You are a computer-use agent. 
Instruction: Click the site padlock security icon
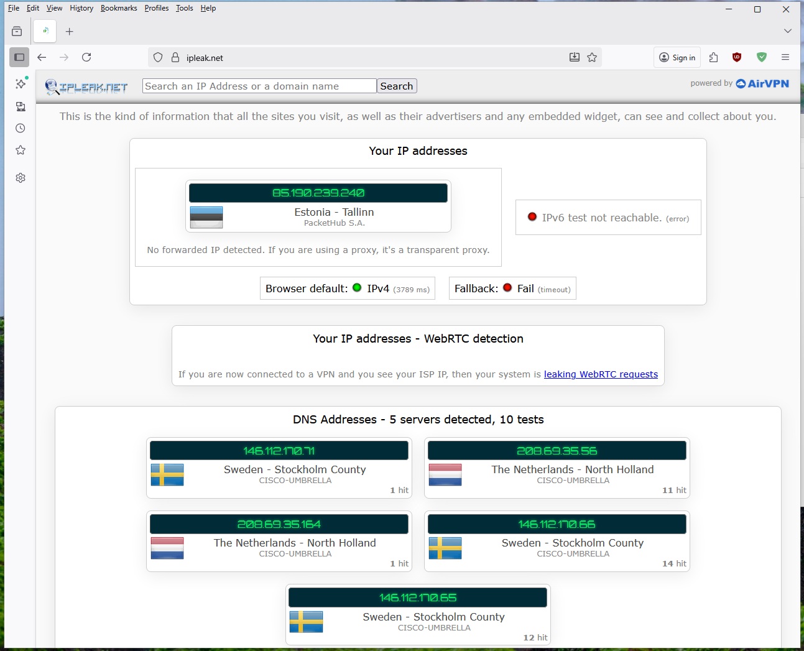click(x=175, y=57)
